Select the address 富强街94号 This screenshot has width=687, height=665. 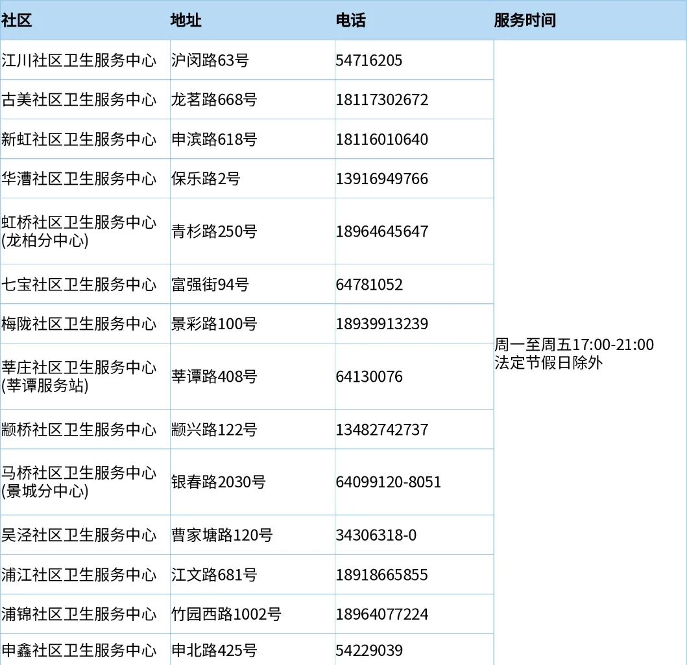coord(210,285)
